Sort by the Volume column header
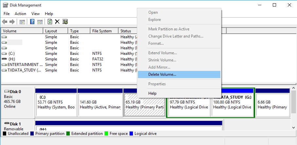The image size is (297, 145). 22,31
